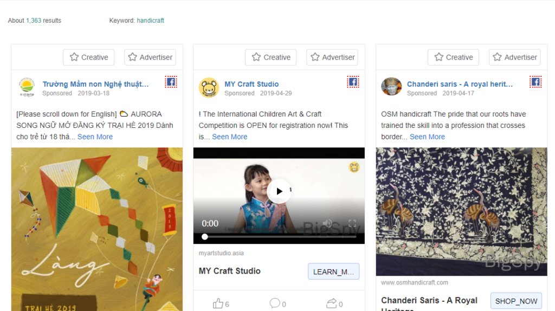Image resolution: width=555 pixels, height=311 pixels.
Task: Click the myartstudio.asia domain text
Action: pyautogui.click(x=221, y=253)
